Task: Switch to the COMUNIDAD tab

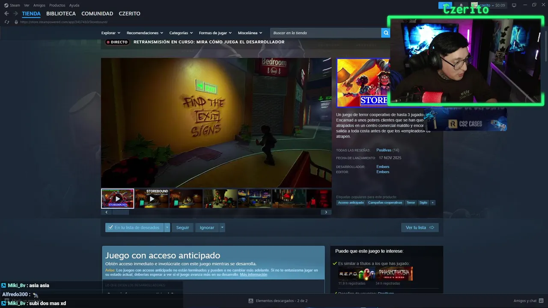Action: coord(97,14)
